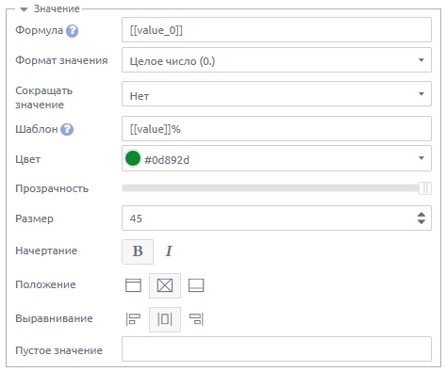Collapse the Значение section triangle
Image resolution: width=446 pixels, height=372 pixels.
tap(24, 9)
